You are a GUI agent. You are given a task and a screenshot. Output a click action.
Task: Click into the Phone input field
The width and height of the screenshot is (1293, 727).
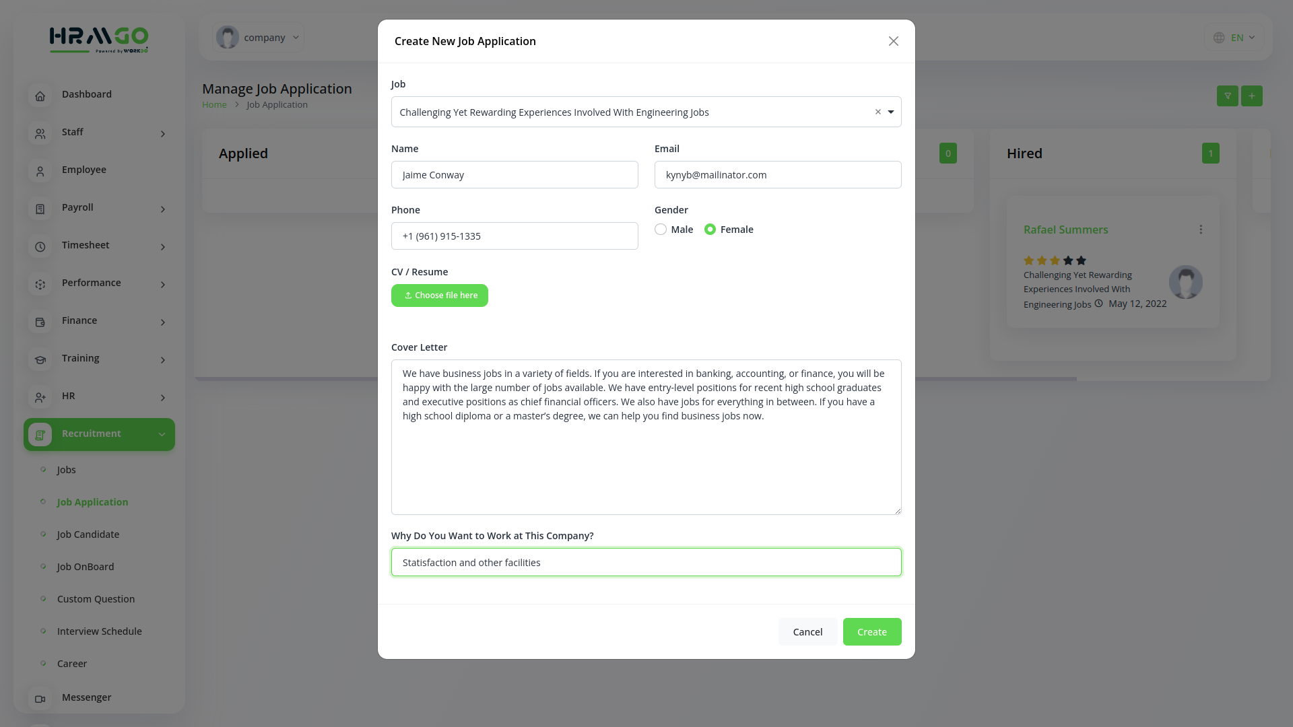tap(515, 236)
